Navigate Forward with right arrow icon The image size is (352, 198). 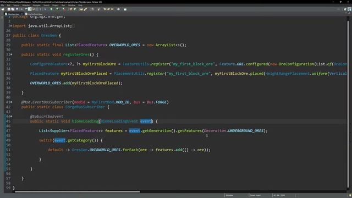pos(118,9)
